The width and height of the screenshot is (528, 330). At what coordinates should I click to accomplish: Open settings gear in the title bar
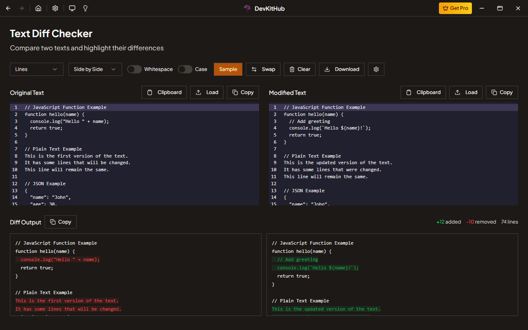click(55, 8)
